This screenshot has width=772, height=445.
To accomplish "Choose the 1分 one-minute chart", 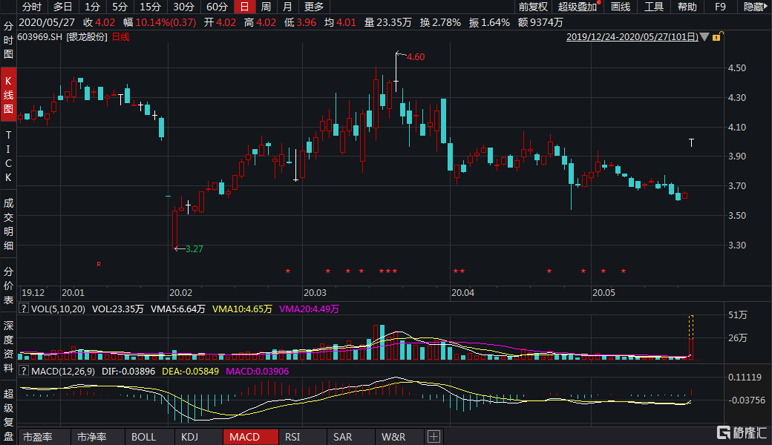I will coord(92,7).
